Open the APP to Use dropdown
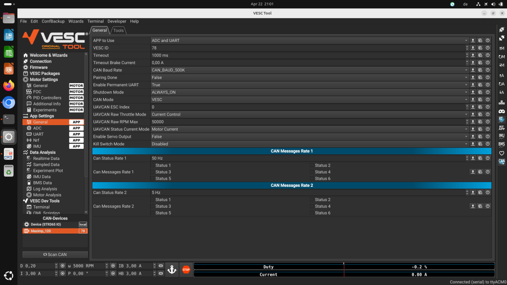The image size is (507, 285). [x=467, y=40]
